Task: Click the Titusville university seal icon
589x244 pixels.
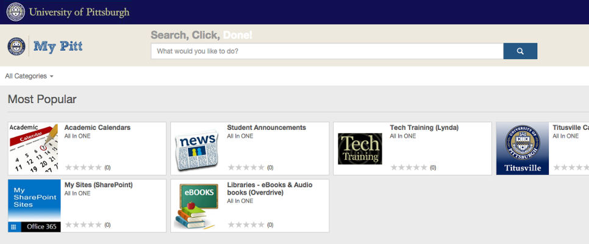Action: (x=523, y=148)
